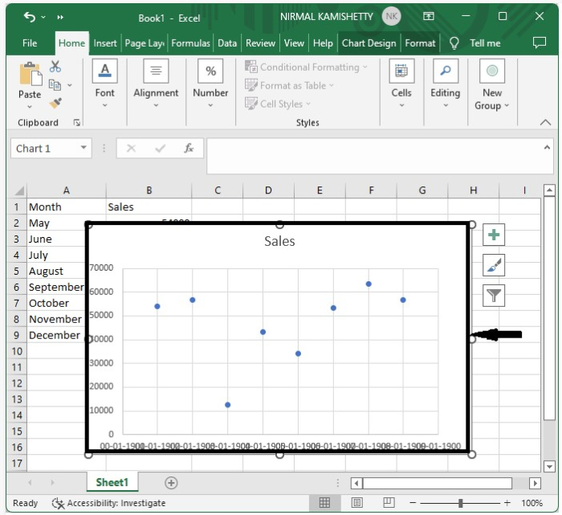This screenshot has width=562, height=515.
Task: Expand the formula bar chevron
Action: (x=547, y=147)
